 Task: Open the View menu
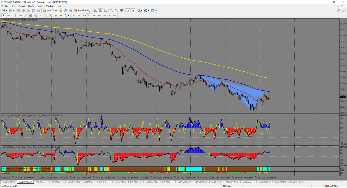tap(14, 6)
